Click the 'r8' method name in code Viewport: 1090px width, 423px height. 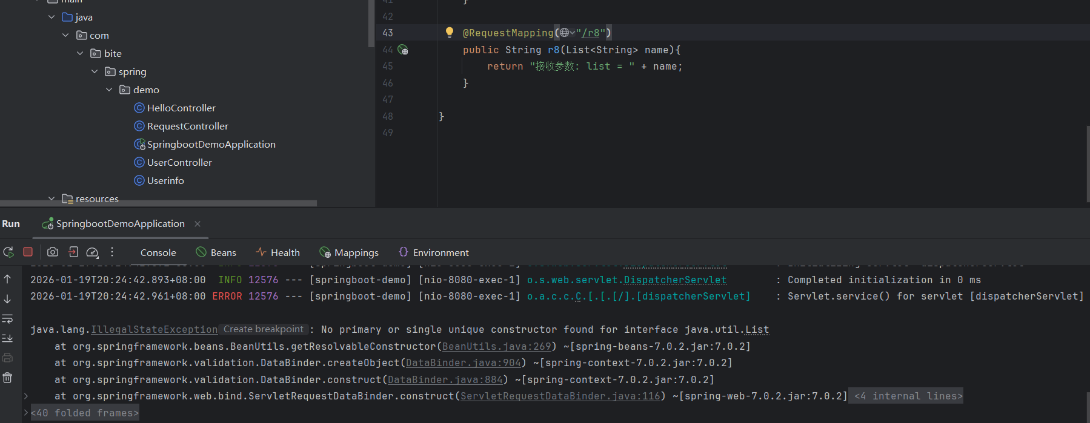click(554, 50)
